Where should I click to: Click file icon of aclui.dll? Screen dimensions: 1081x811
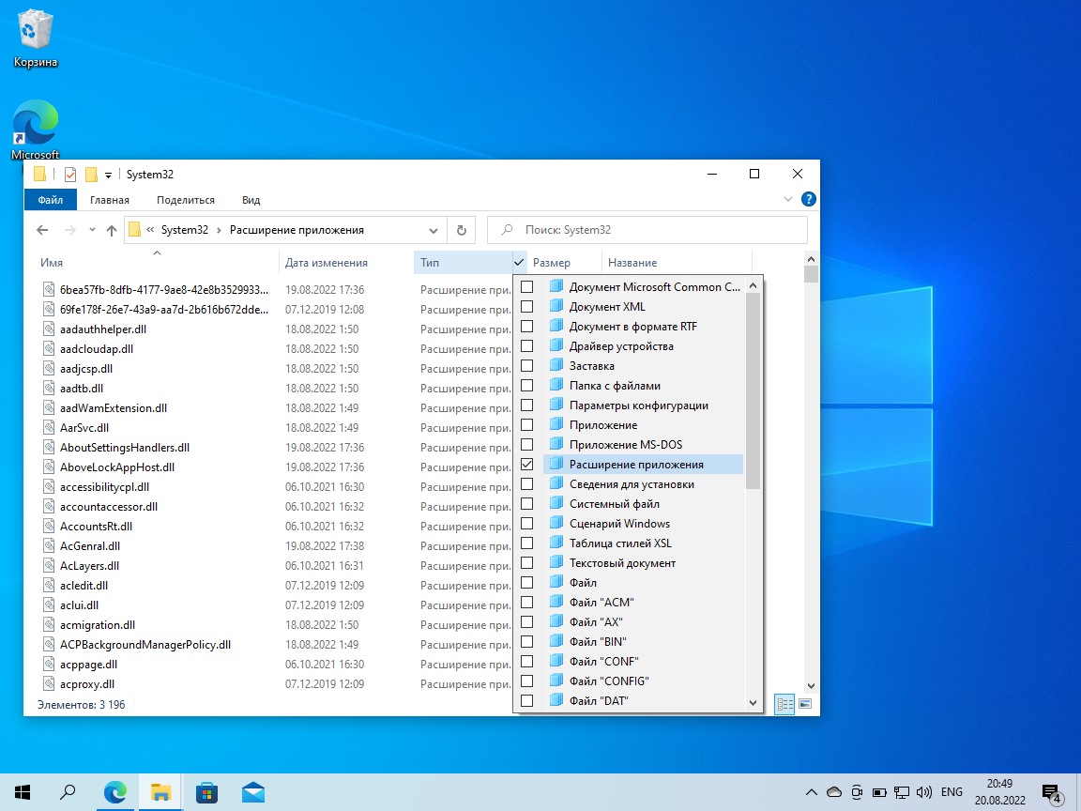point(48,604)
